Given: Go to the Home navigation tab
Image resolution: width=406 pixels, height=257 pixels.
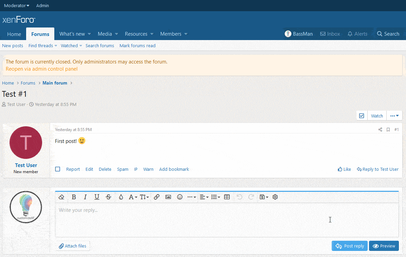Looking at the screenshot, I should (x=14, y=34).
